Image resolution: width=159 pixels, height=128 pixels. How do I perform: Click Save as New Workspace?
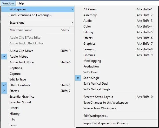pos(101,108)
